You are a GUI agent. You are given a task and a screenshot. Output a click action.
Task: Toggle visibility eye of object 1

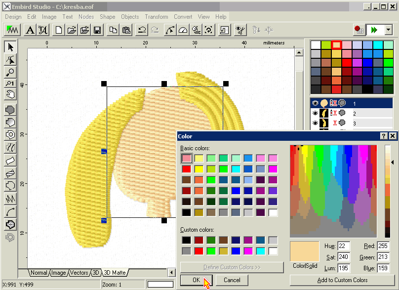point(315,103)
